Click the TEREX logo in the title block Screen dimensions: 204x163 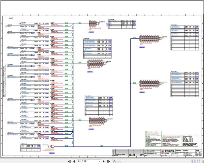[x=168, y=151]
